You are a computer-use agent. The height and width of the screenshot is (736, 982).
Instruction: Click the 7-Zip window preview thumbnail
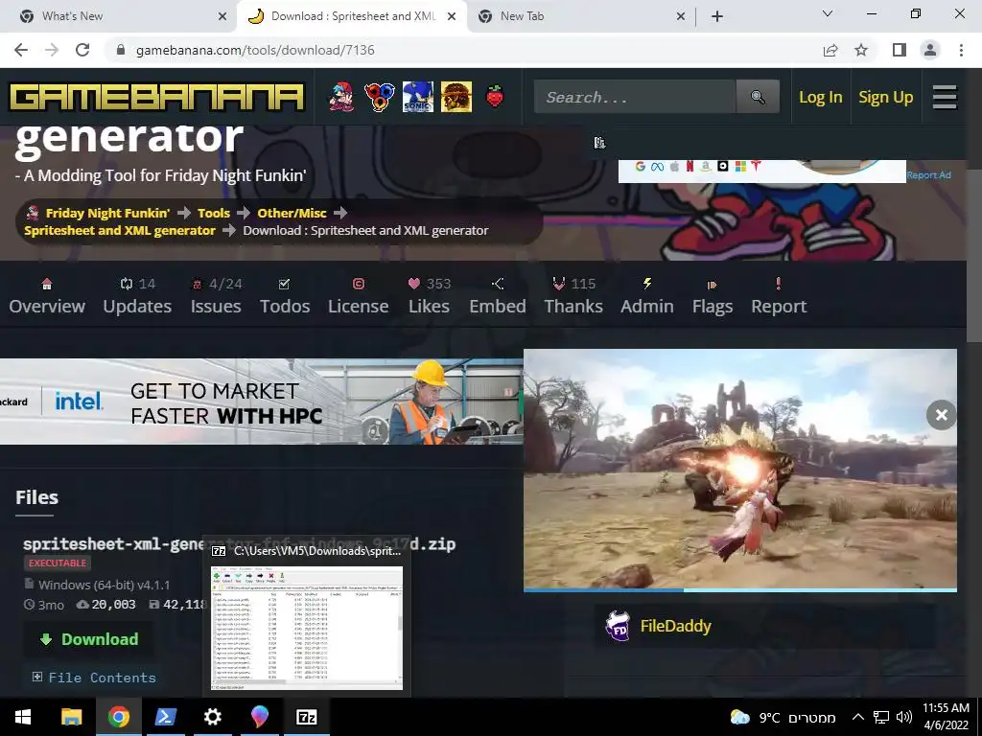click(307, 628)
